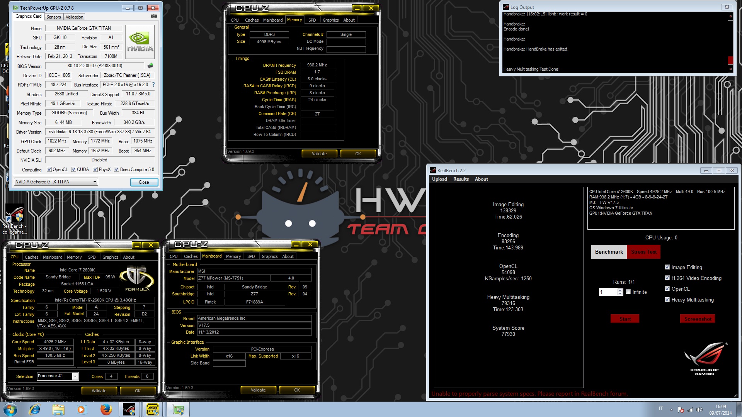Click the Formula logo in CPU-Z CPU window
The height and width of the screenshot is (417, 742).
click(137, 278)
